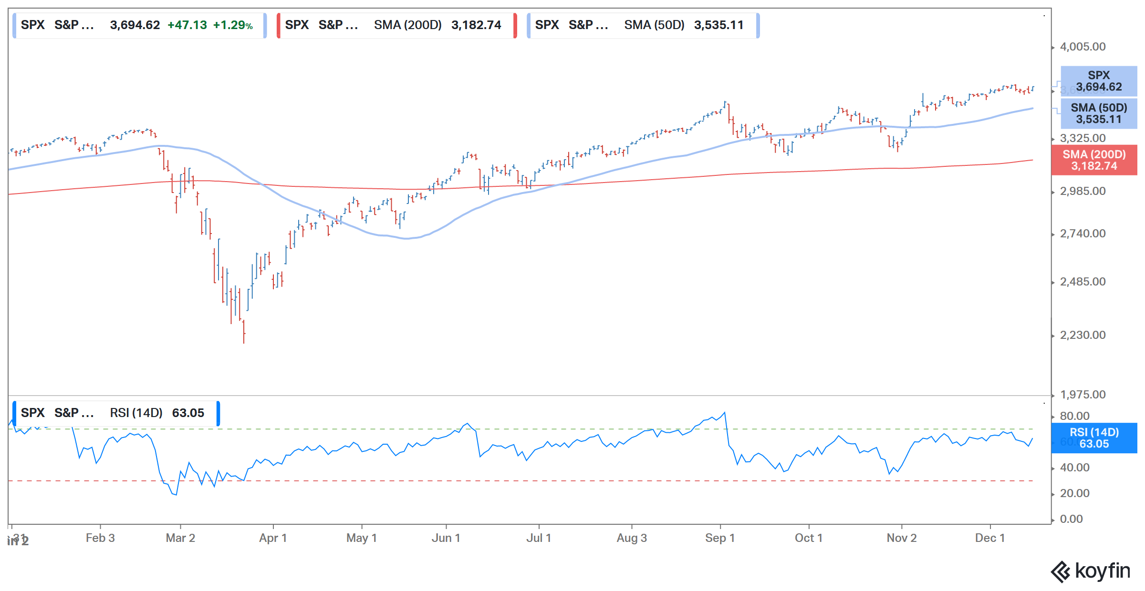Viewport: 1145px width, 591px height.
Task: Click the 20.00 RSI axis label
Action: tap(1074, 493)
